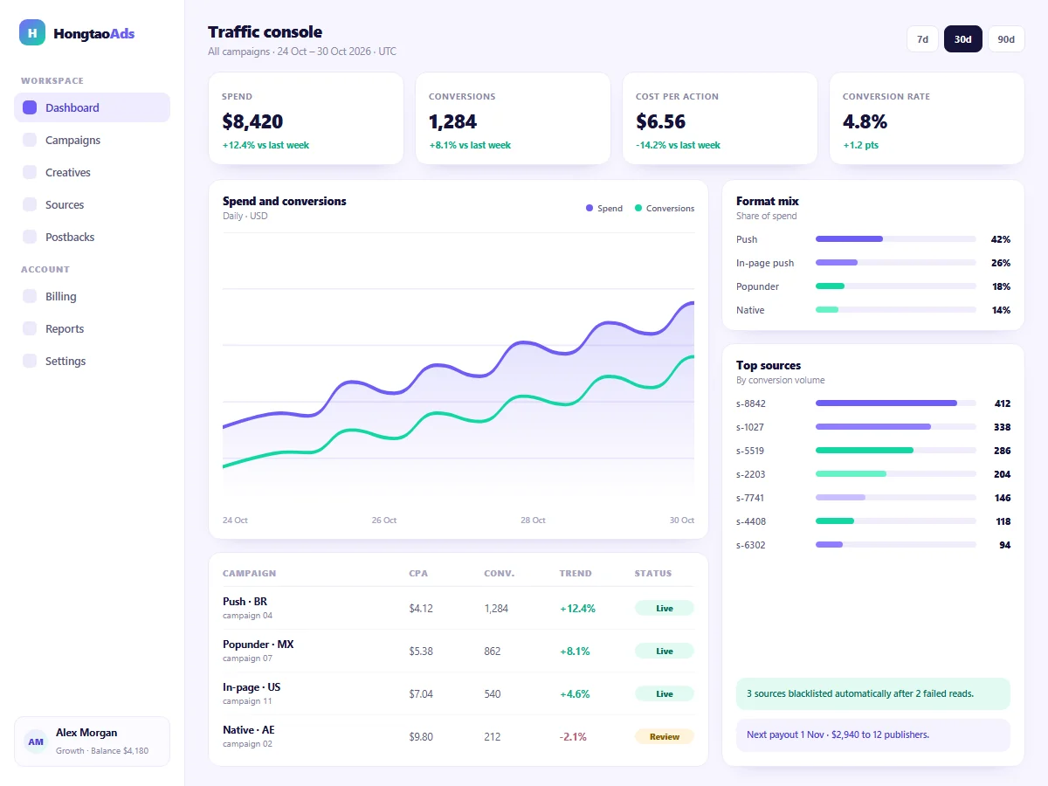1048x786 pixels.
Task: Click the CONV. column header
Action: click(x=500, y=574)
